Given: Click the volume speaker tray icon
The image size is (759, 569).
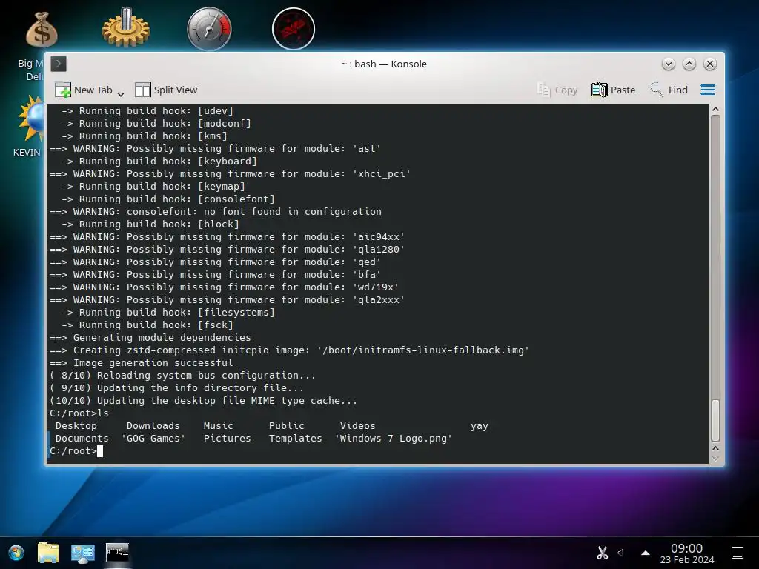Looking at the screenshot, I should (x=620, y=553).
